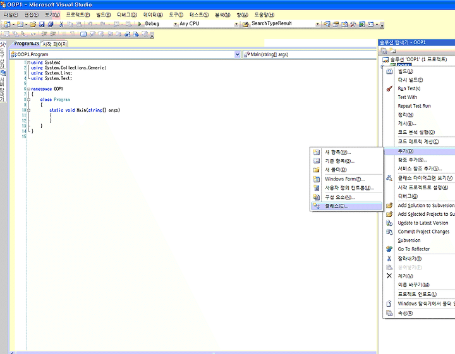Click the Save All toolbar icon
Image resolution: width=455 pixels, height=354 pixels.
(51, 25)
